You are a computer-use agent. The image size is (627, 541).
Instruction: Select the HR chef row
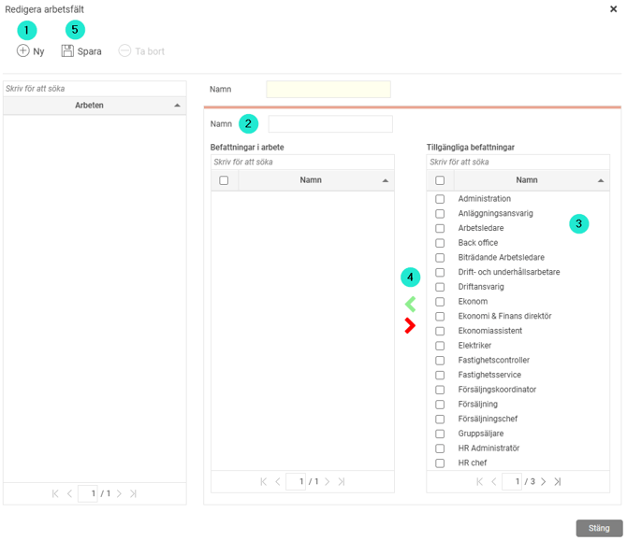click(x=472, y=463)
